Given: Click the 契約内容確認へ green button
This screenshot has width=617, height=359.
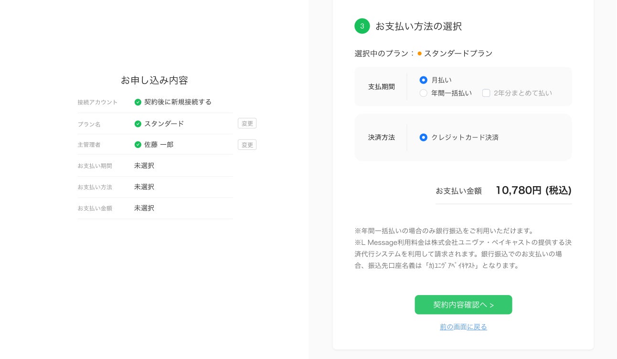Looking at the screenshot, I should pyautogui.click(x=463, y=305).
